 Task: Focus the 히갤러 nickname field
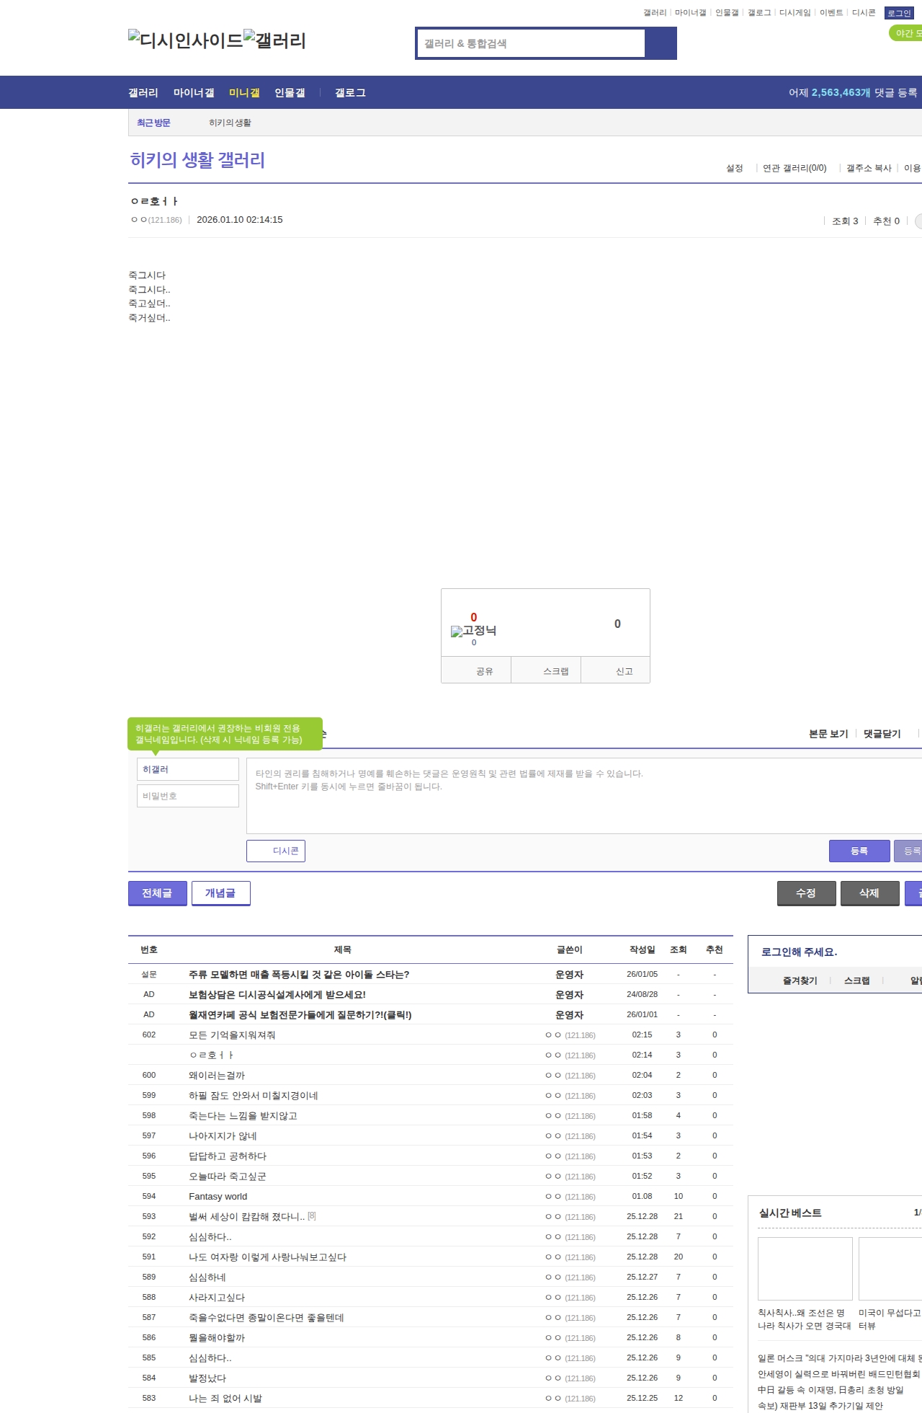point(188,769)
